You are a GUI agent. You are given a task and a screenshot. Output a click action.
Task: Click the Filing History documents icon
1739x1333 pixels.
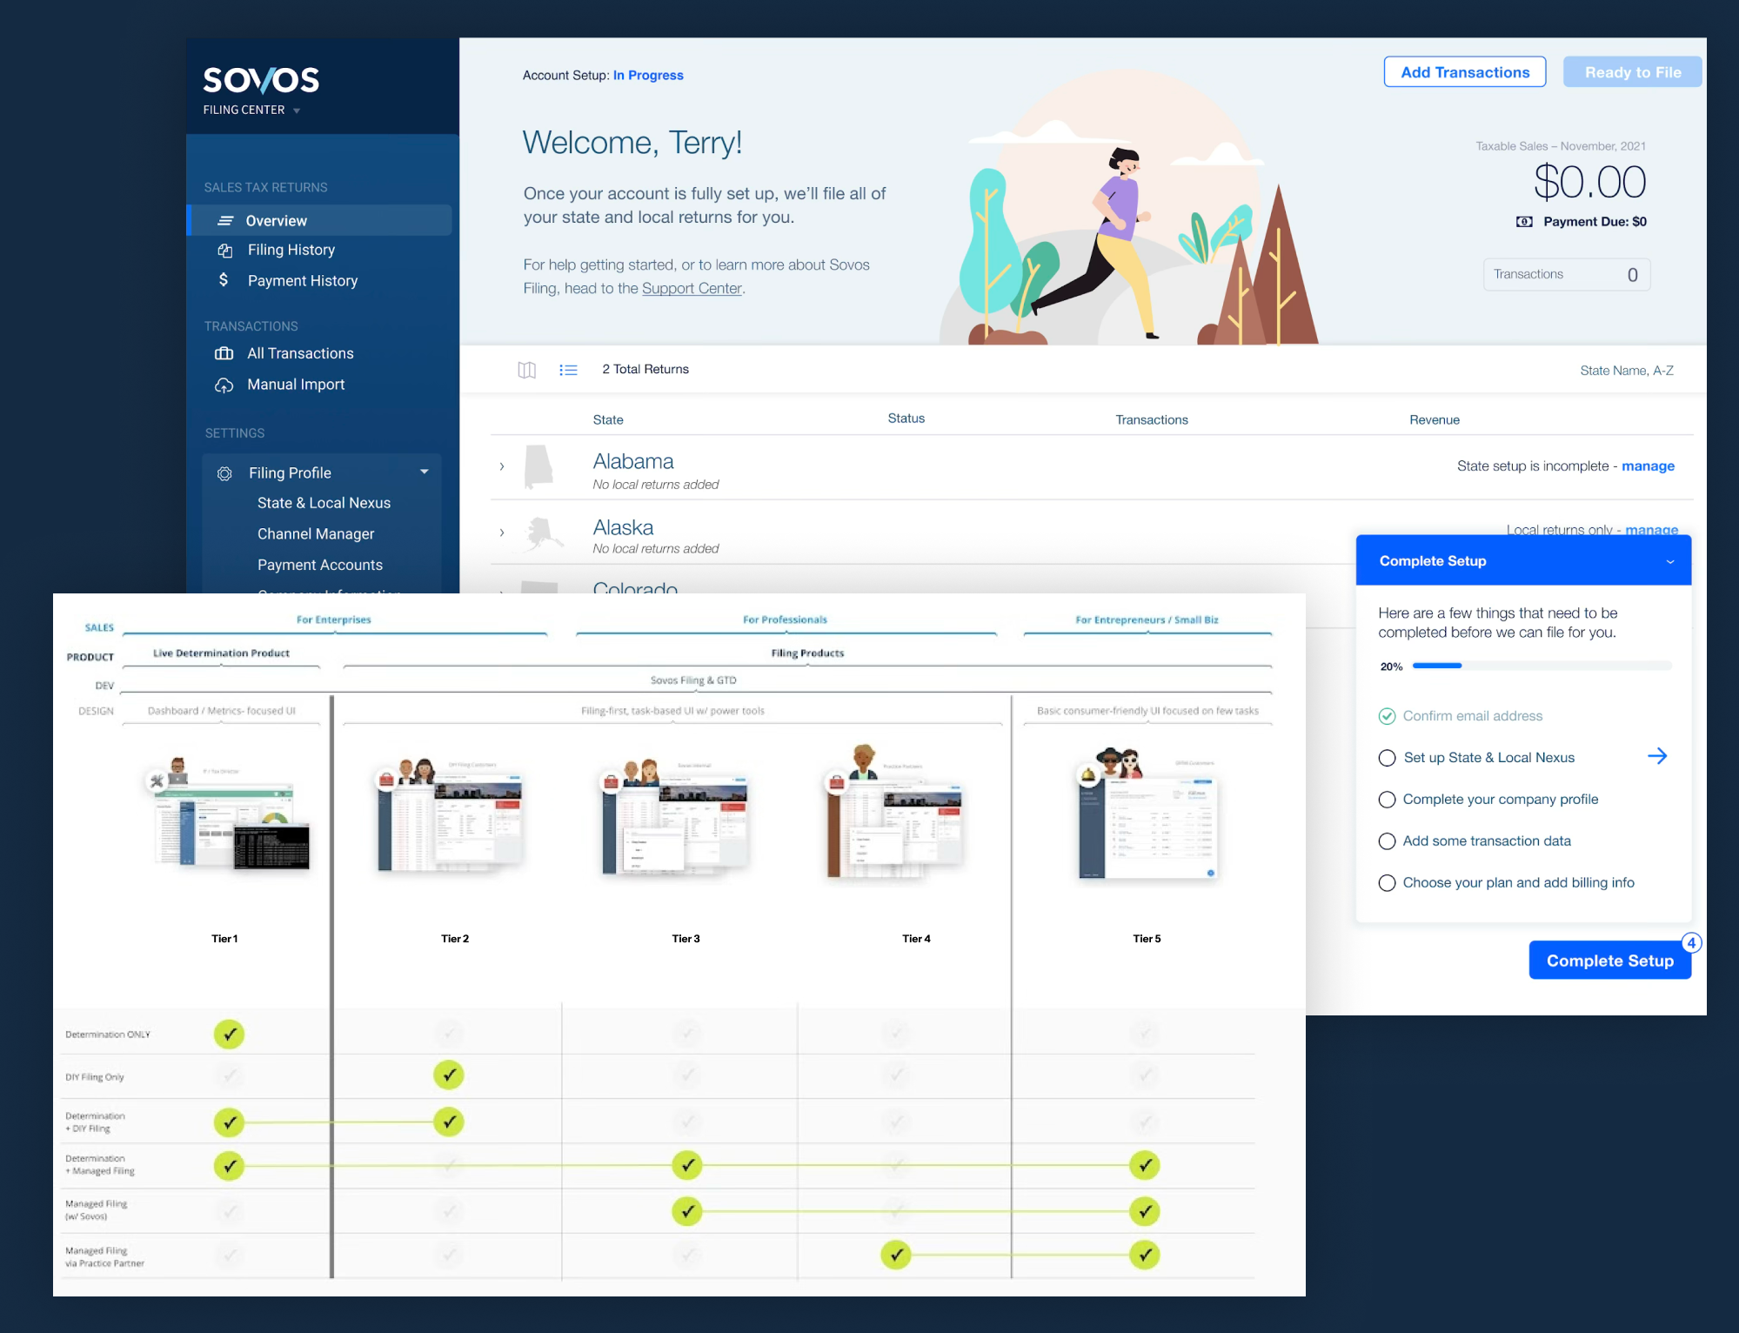pos(225,251)
